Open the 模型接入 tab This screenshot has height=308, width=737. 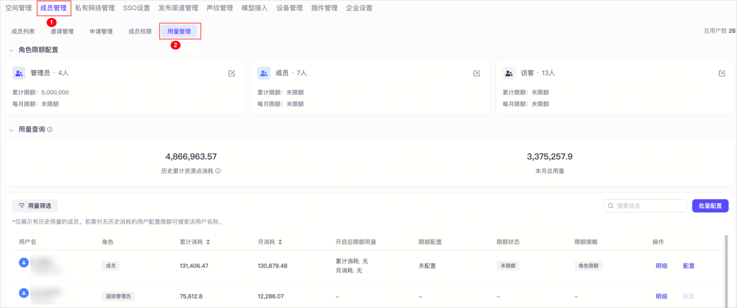click(x=255, y=8)
